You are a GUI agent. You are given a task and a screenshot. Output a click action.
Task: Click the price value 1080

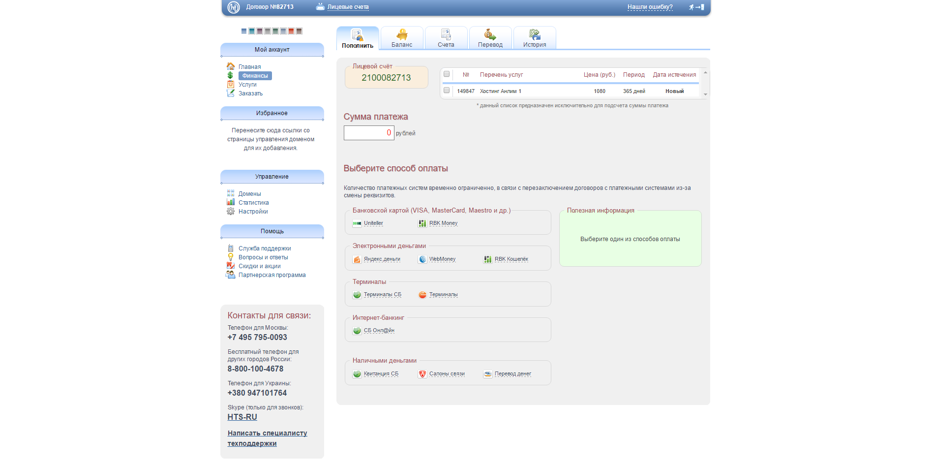pyautogui.click(x=600, y=91)
